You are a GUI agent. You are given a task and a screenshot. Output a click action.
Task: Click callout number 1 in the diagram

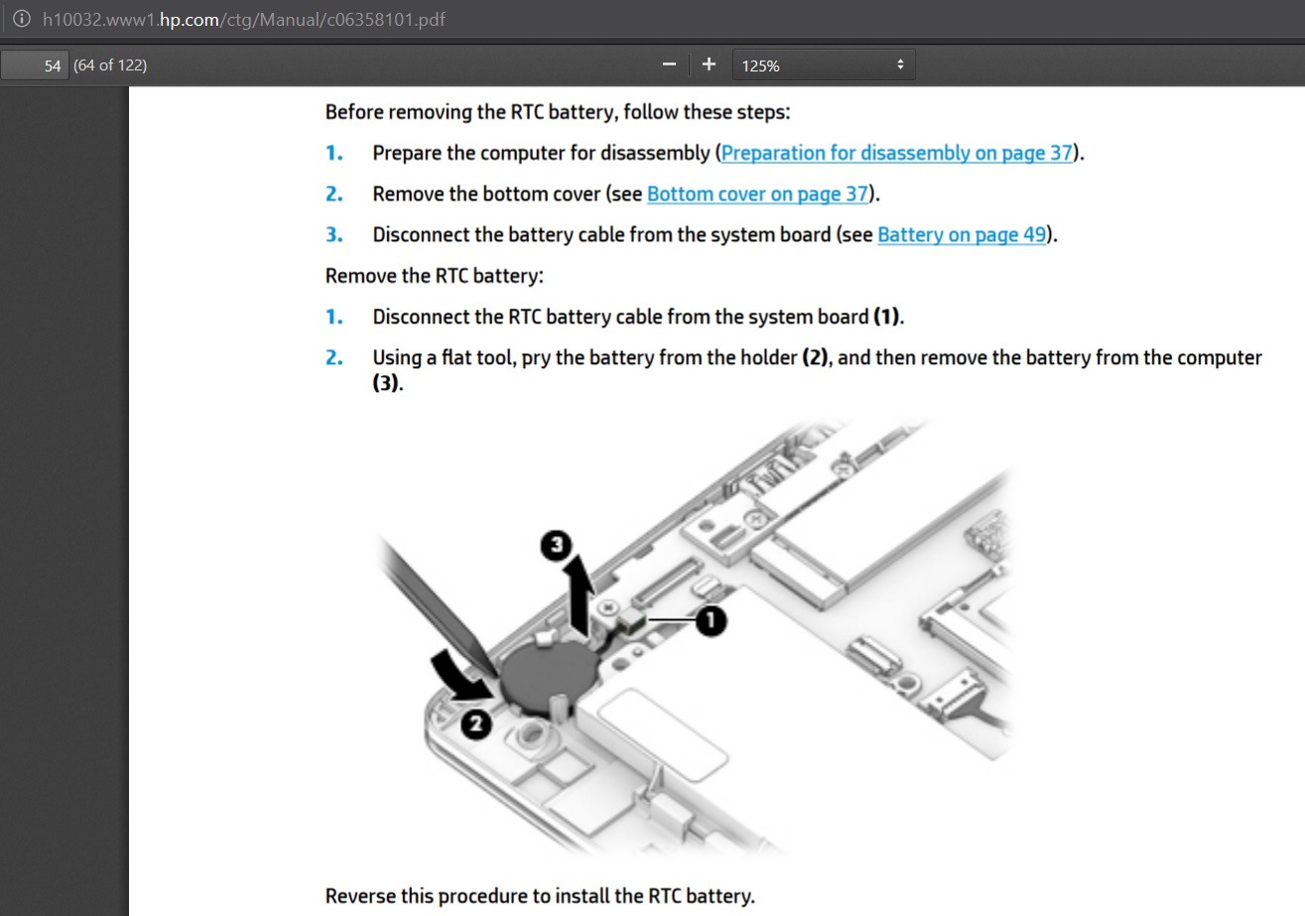711,621
